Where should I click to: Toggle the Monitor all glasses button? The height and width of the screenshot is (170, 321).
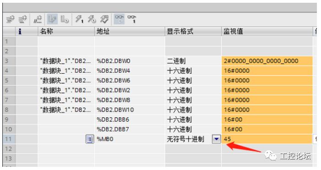click(119, 19)
